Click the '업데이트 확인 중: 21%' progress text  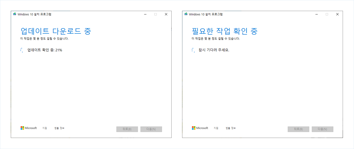coord(45,50)
